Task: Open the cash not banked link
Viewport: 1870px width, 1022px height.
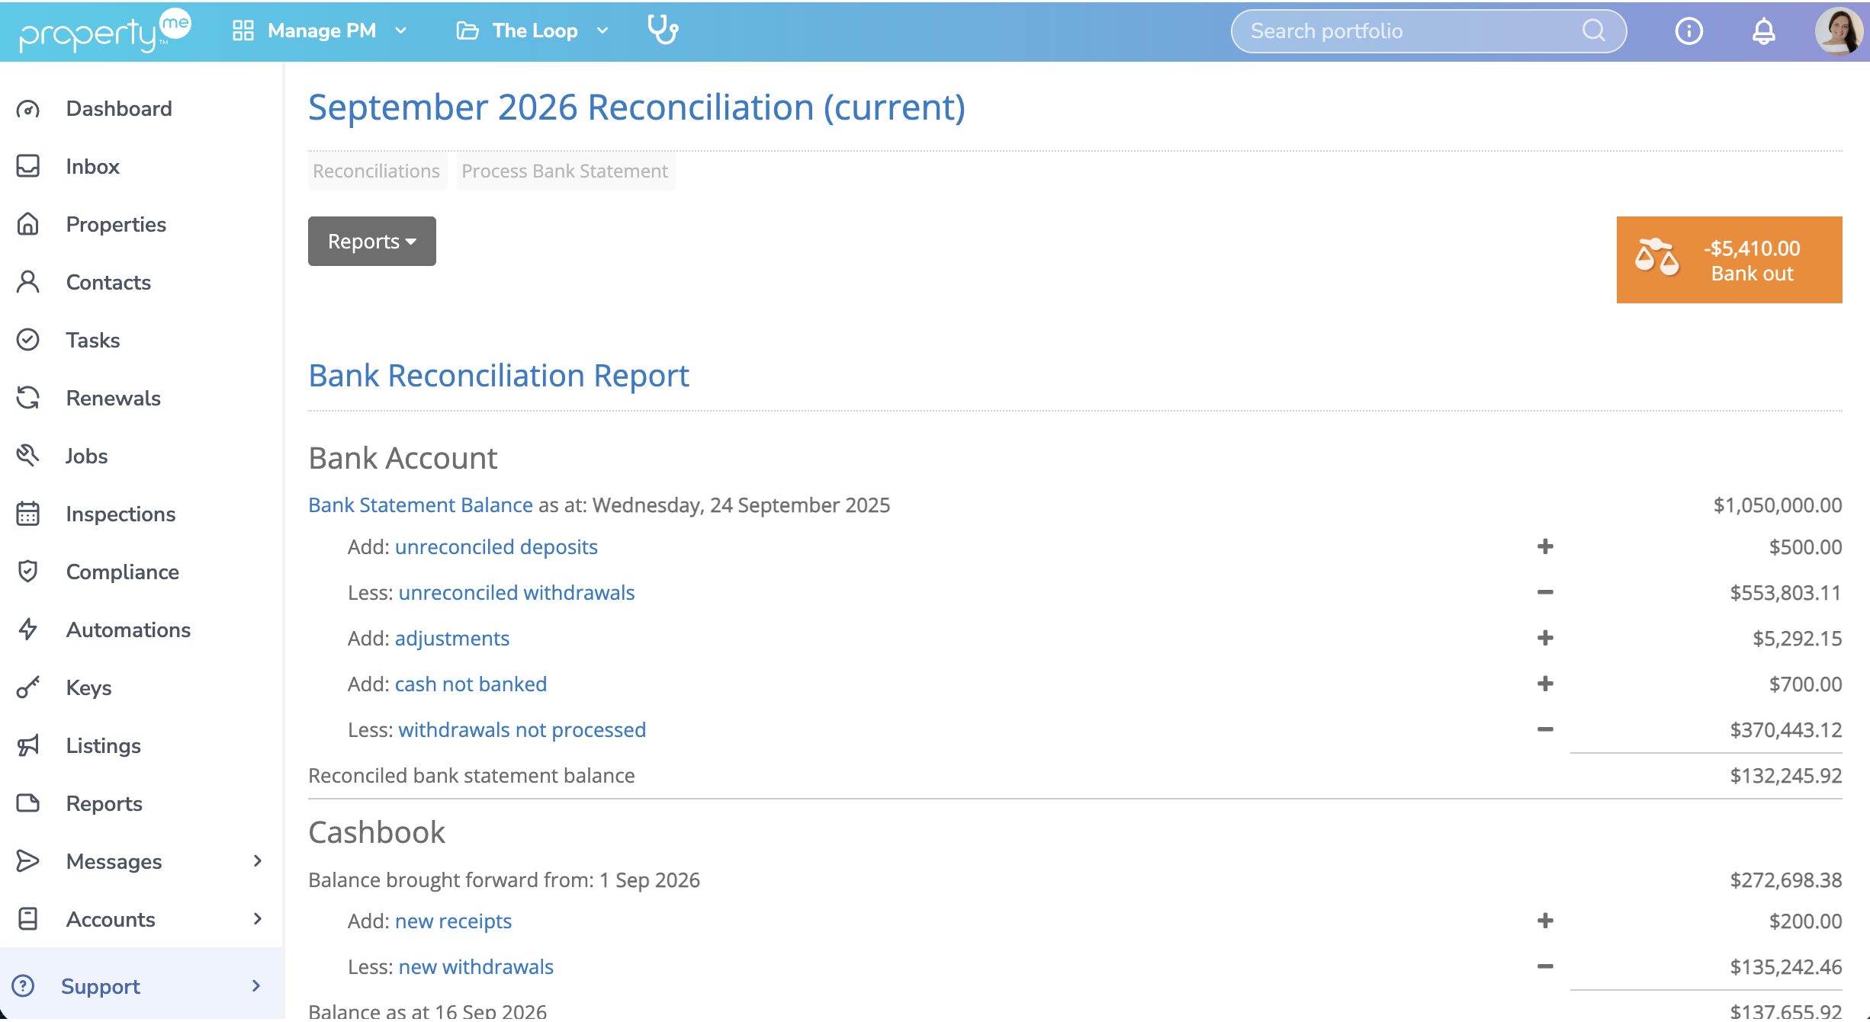Action: [x=471, y=684]
